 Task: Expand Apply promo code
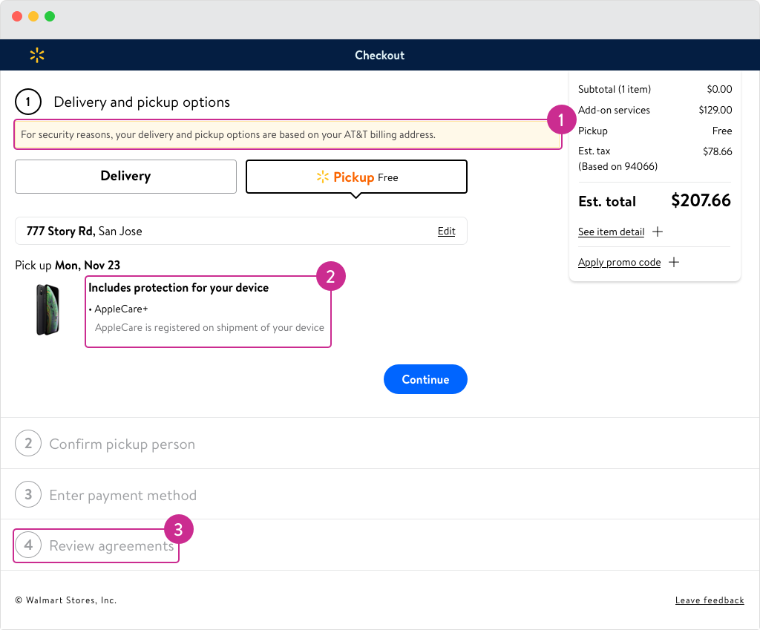(x=619, y=263)
